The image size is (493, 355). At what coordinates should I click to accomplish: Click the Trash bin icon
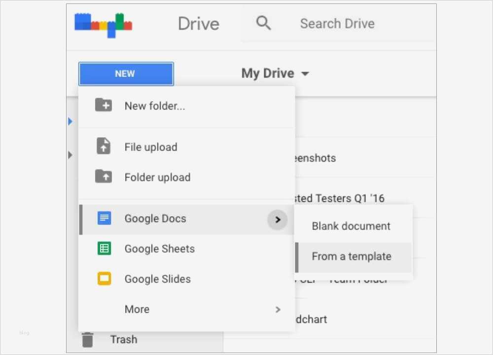click(87, 339)
